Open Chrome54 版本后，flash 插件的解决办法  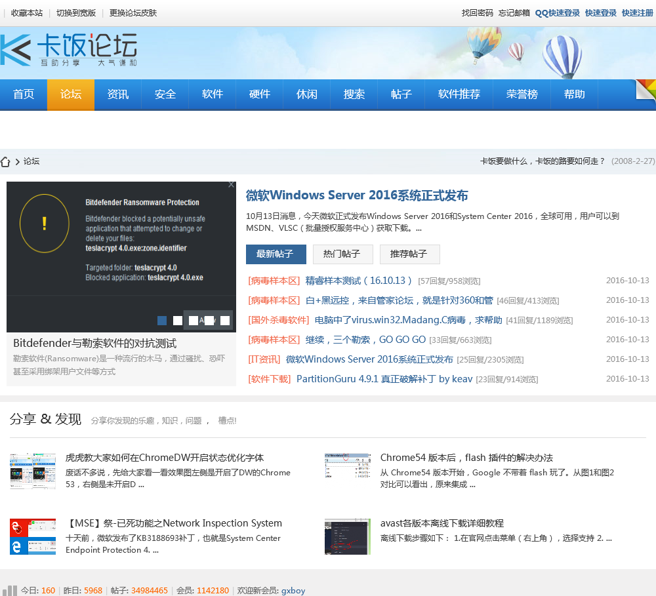[x=466, y=458]
